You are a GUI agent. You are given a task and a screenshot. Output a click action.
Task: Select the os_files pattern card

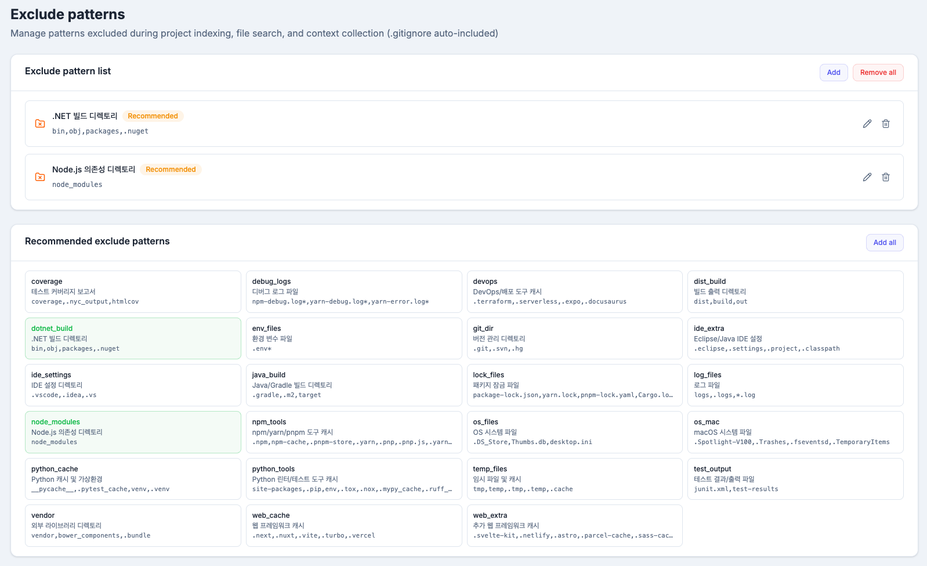click(x=574, y=432)
